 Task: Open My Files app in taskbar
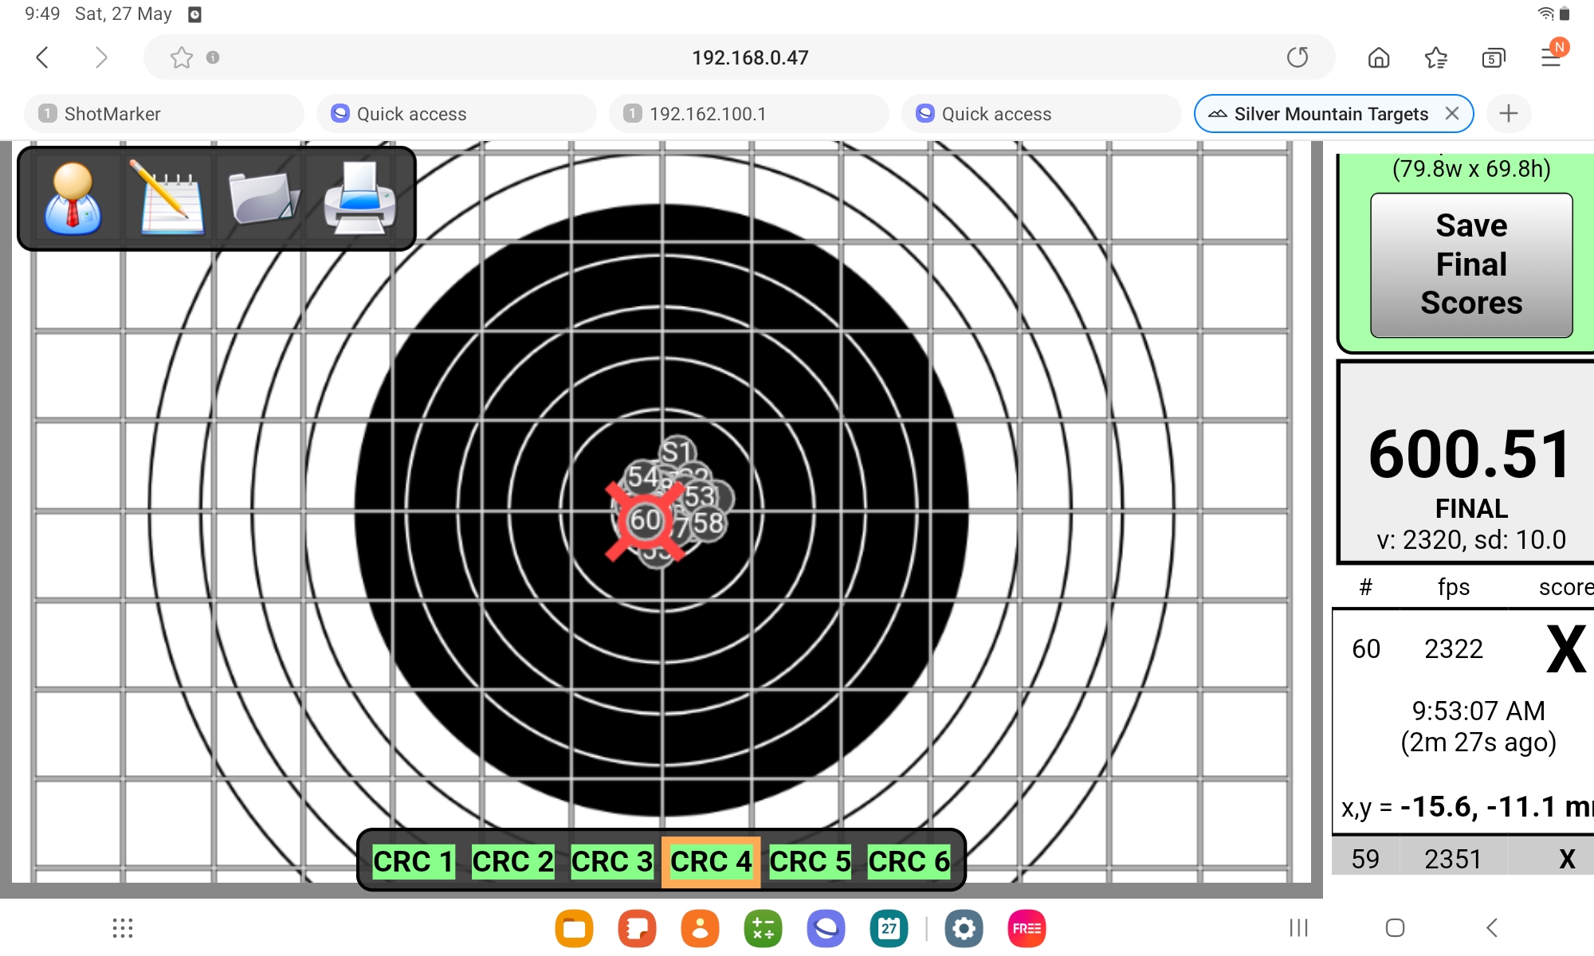coord(574,928)
